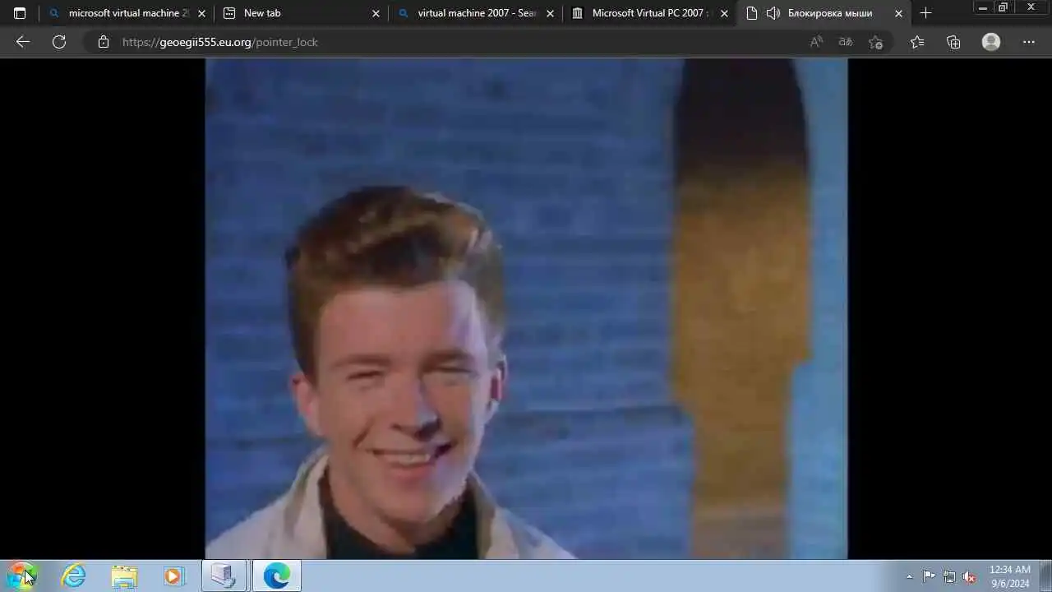This screenshot has height=592, width=1052.
Task: Add this page to favorites
Action: pos(875,42)
